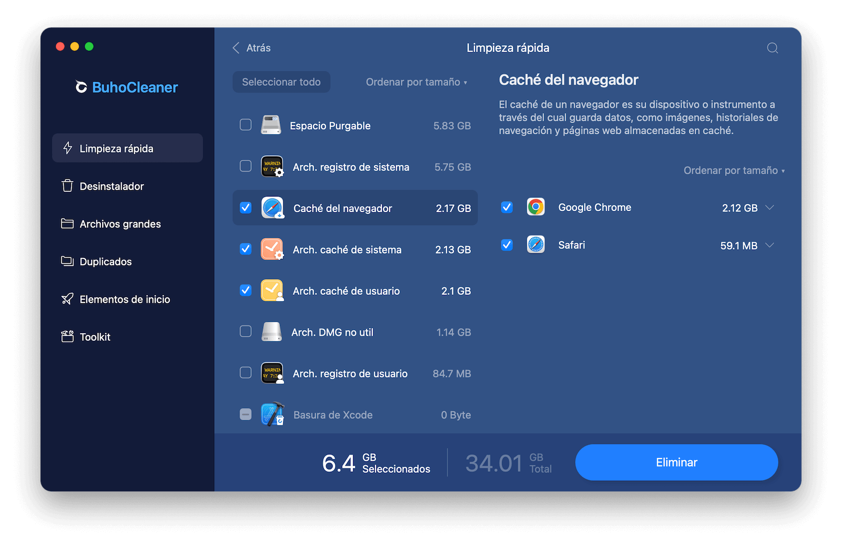
Task: Click the Google Chrome icon
Action: tap(536, 207)
